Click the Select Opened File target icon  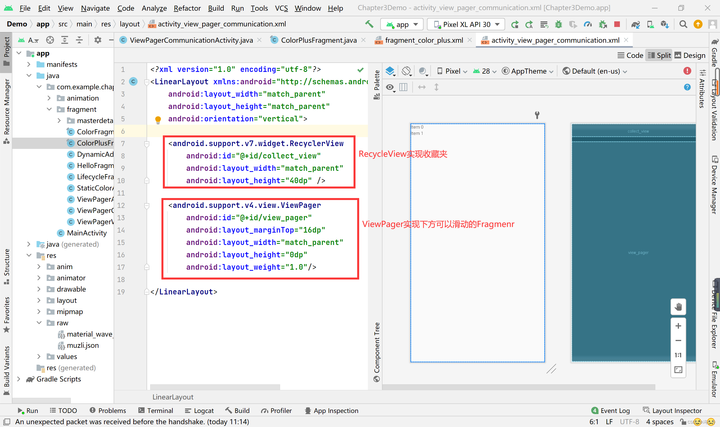point(50,40)
